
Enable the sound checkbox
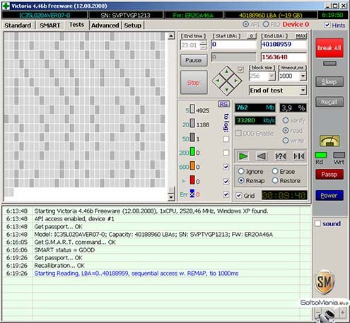(x=317, y=223)
